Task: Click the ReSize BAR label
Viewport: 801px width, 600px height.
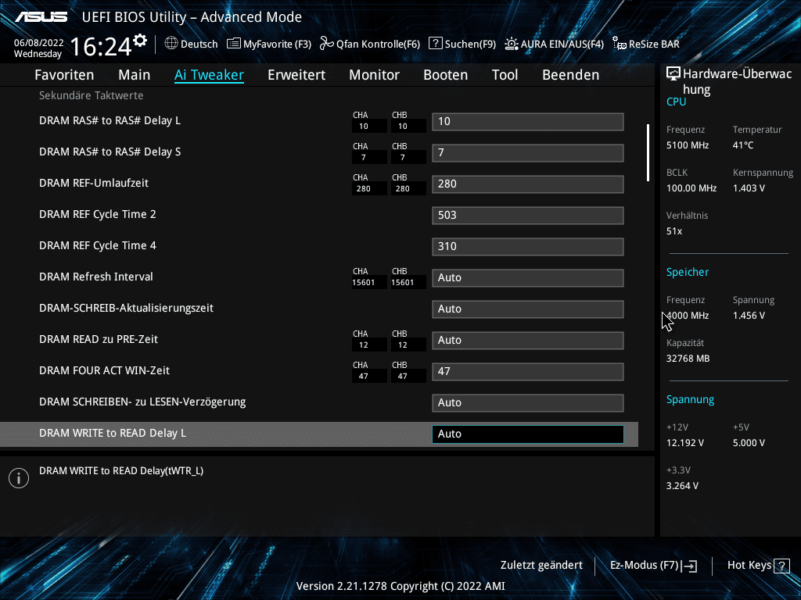Action: pos(655,45)
